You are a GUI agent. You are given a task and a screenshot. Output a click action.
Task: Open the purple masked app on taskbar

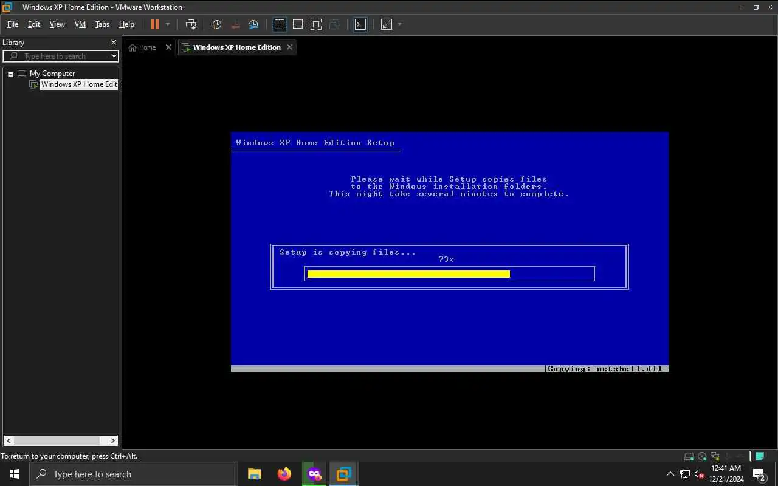pos(314,474)
